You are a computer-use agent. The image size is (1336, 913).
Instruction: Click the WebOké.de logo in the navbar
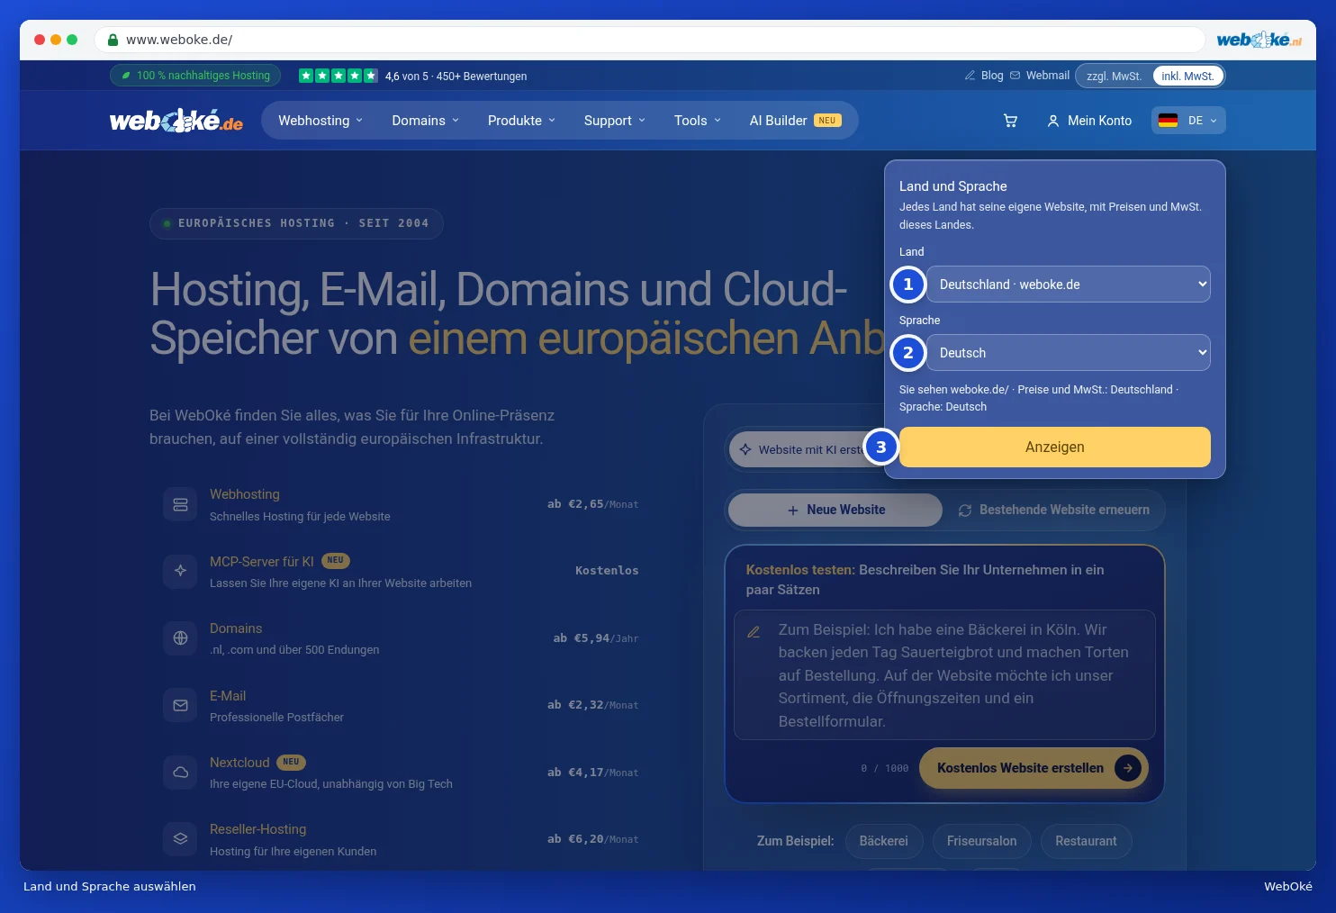coord(176,121)
